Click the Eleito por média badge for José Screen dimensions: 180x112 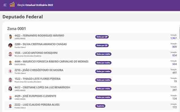click(x=103, y=97)
